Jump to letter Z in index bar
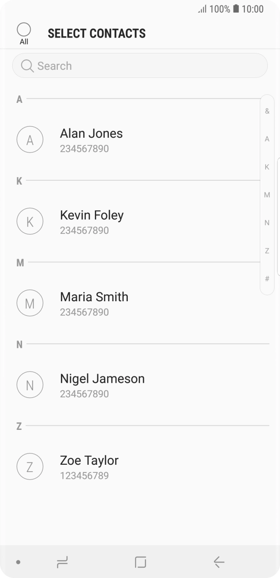Image resolution: width=280 pixels, height=578 pixels. click(267, 250)
